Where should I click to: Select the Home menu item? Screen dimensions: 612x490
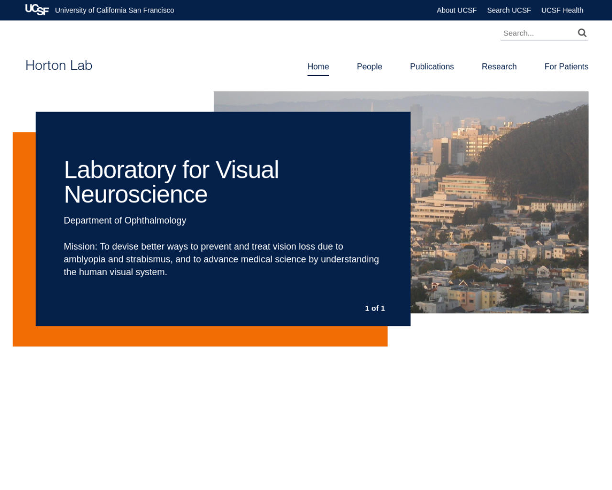click(318, 67)
